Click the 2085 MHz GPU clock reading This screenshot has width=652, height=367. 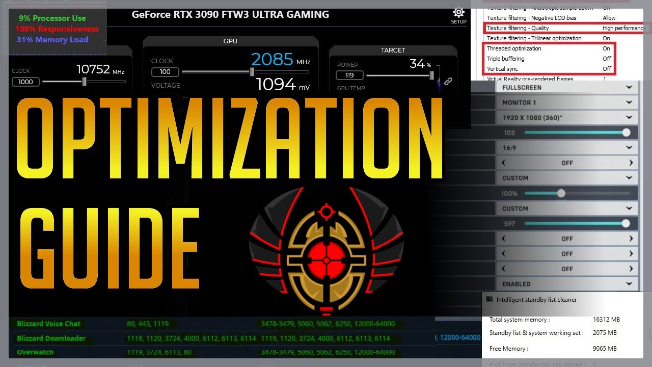[x=280, y=60]
